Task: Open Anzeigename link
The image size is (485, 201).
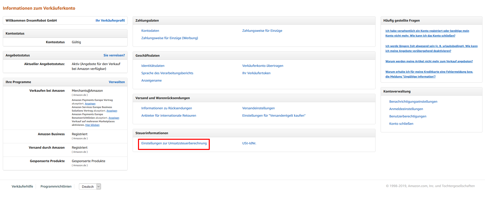Action: coord(151,81)
